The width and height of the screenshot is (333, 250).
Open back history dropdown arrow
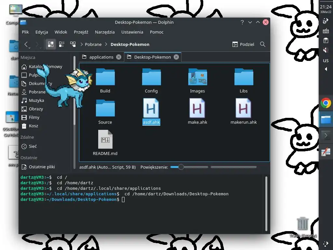(29, 48)
